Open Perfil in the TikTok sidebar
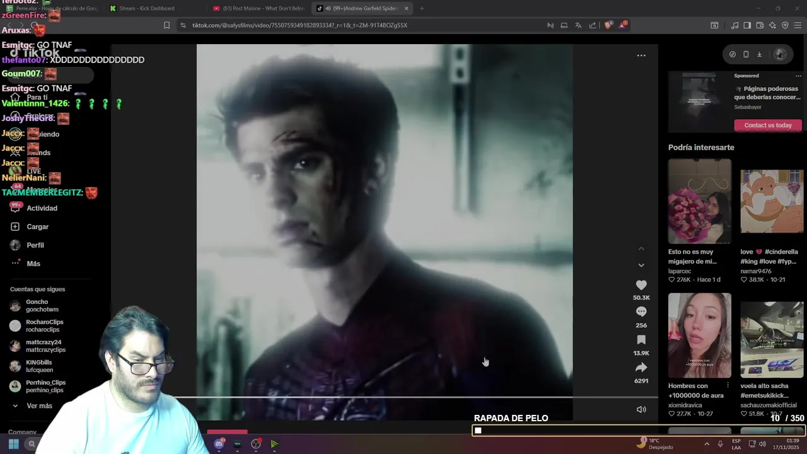This screenshot has width=807, height=454. (x=35, y=245)
